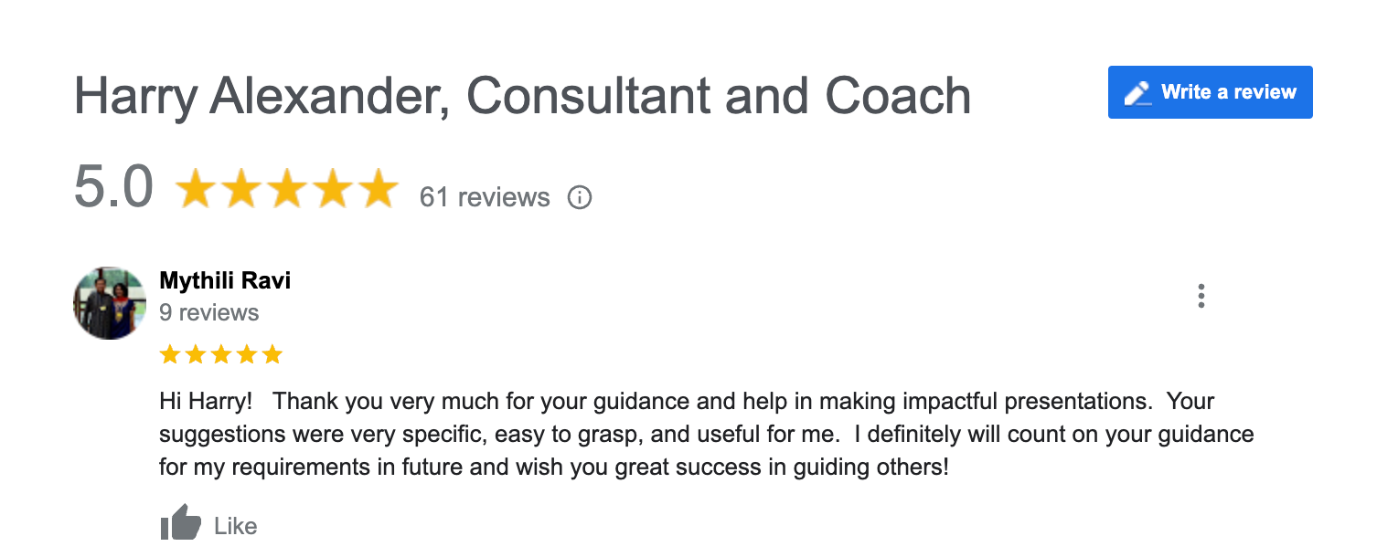1377x557 pixels.
Task: Click the pencil icon in Write a review
Action: coord(1137,93)
